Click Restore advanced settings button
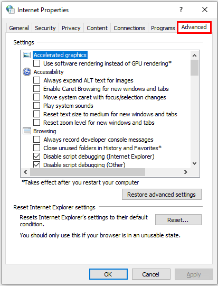This screenshot has height=286, width=218. pyautogui.click(x=162, y=195)
